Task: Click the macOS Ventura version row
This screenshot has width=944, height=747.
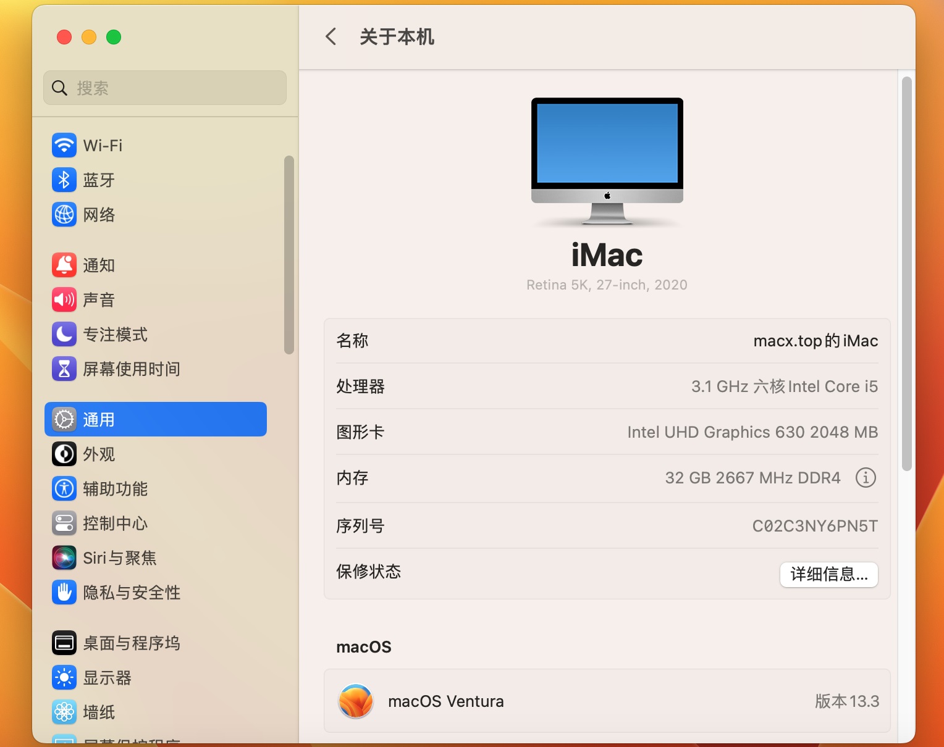Action: coord(607,701)
